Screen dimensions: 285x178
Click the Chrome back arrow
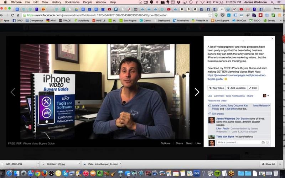click(x=2, y=15)
